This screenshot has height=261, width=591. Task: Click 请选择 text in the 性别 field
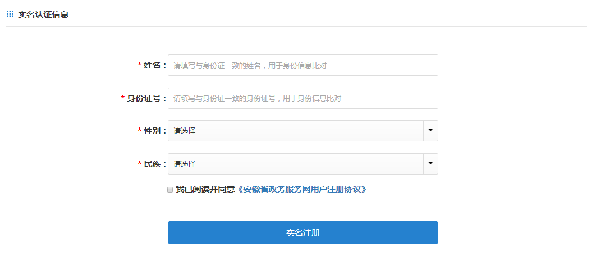(x=185, y=131)
